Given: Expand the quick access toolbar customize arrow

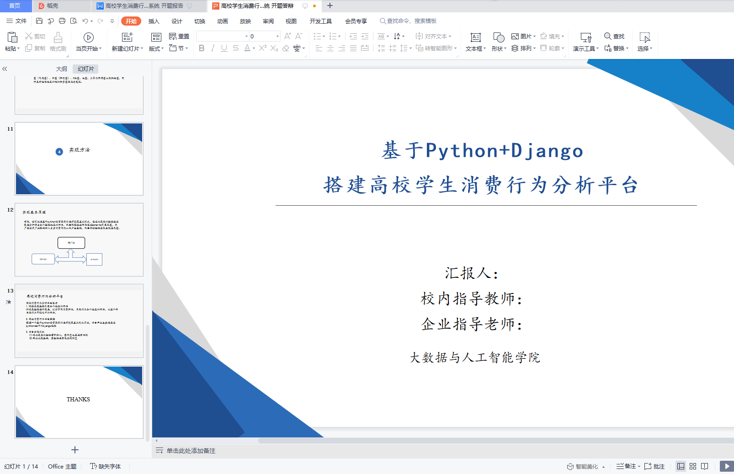Looking at the screenshot, I should click(112, 21).
